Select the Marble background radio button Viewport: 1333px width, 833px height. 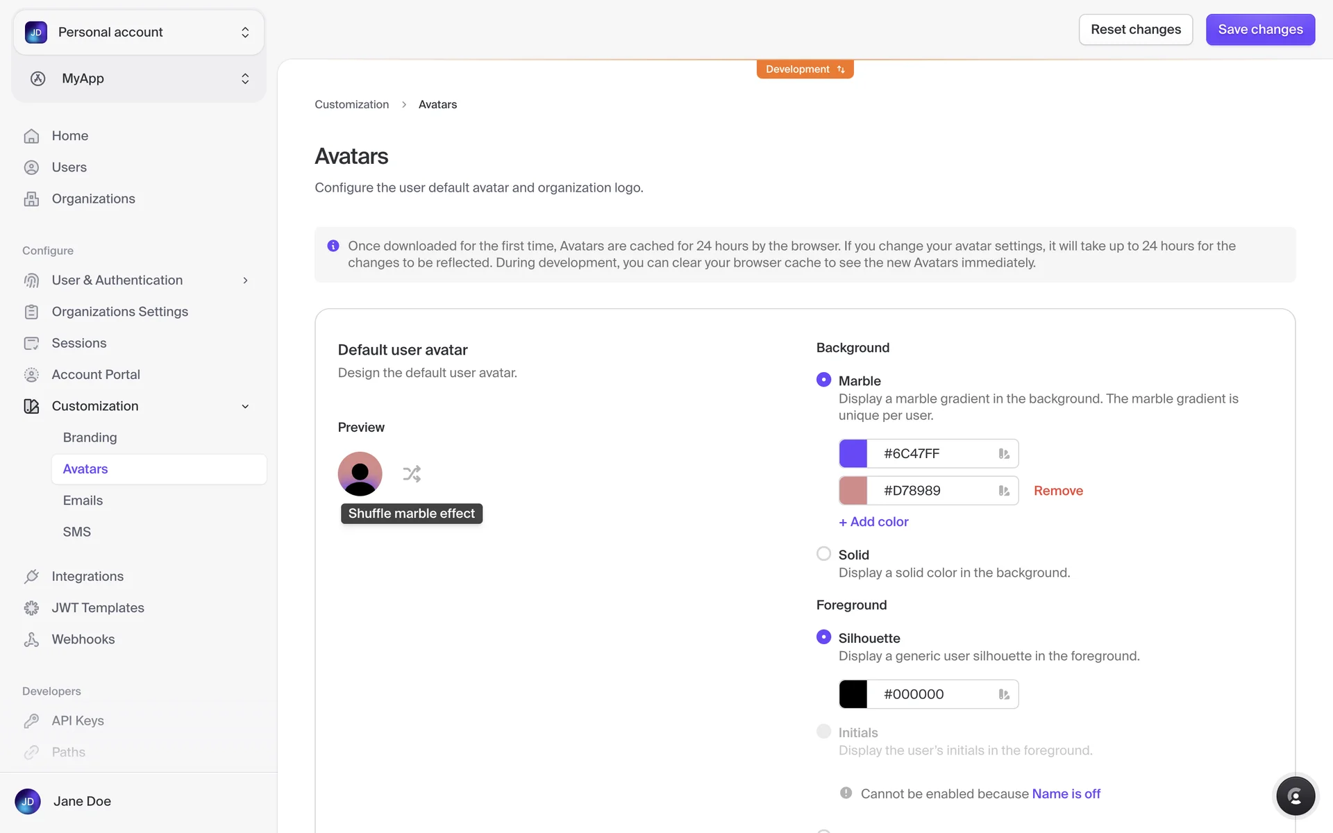823,380
